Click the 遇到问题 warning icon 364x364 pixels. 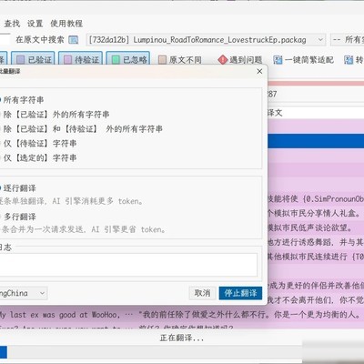click(x=222, y=60)
